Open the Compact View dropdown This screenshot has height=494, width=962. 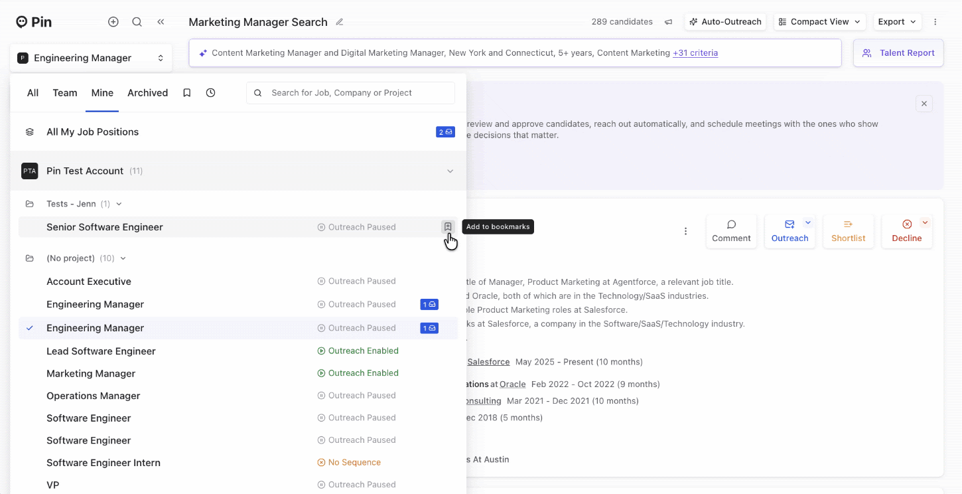pyautogui.click(x=819, y=22)
